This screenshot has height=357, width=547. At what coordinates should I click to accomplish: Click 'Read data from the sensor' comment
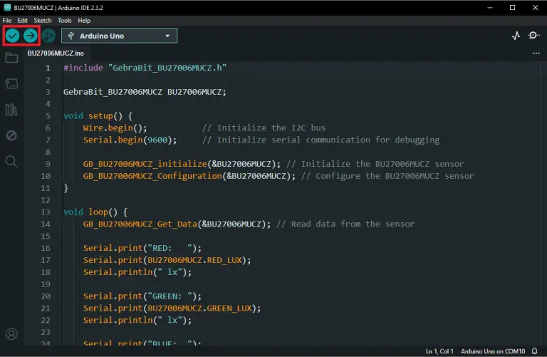click(x=345, y=224)
